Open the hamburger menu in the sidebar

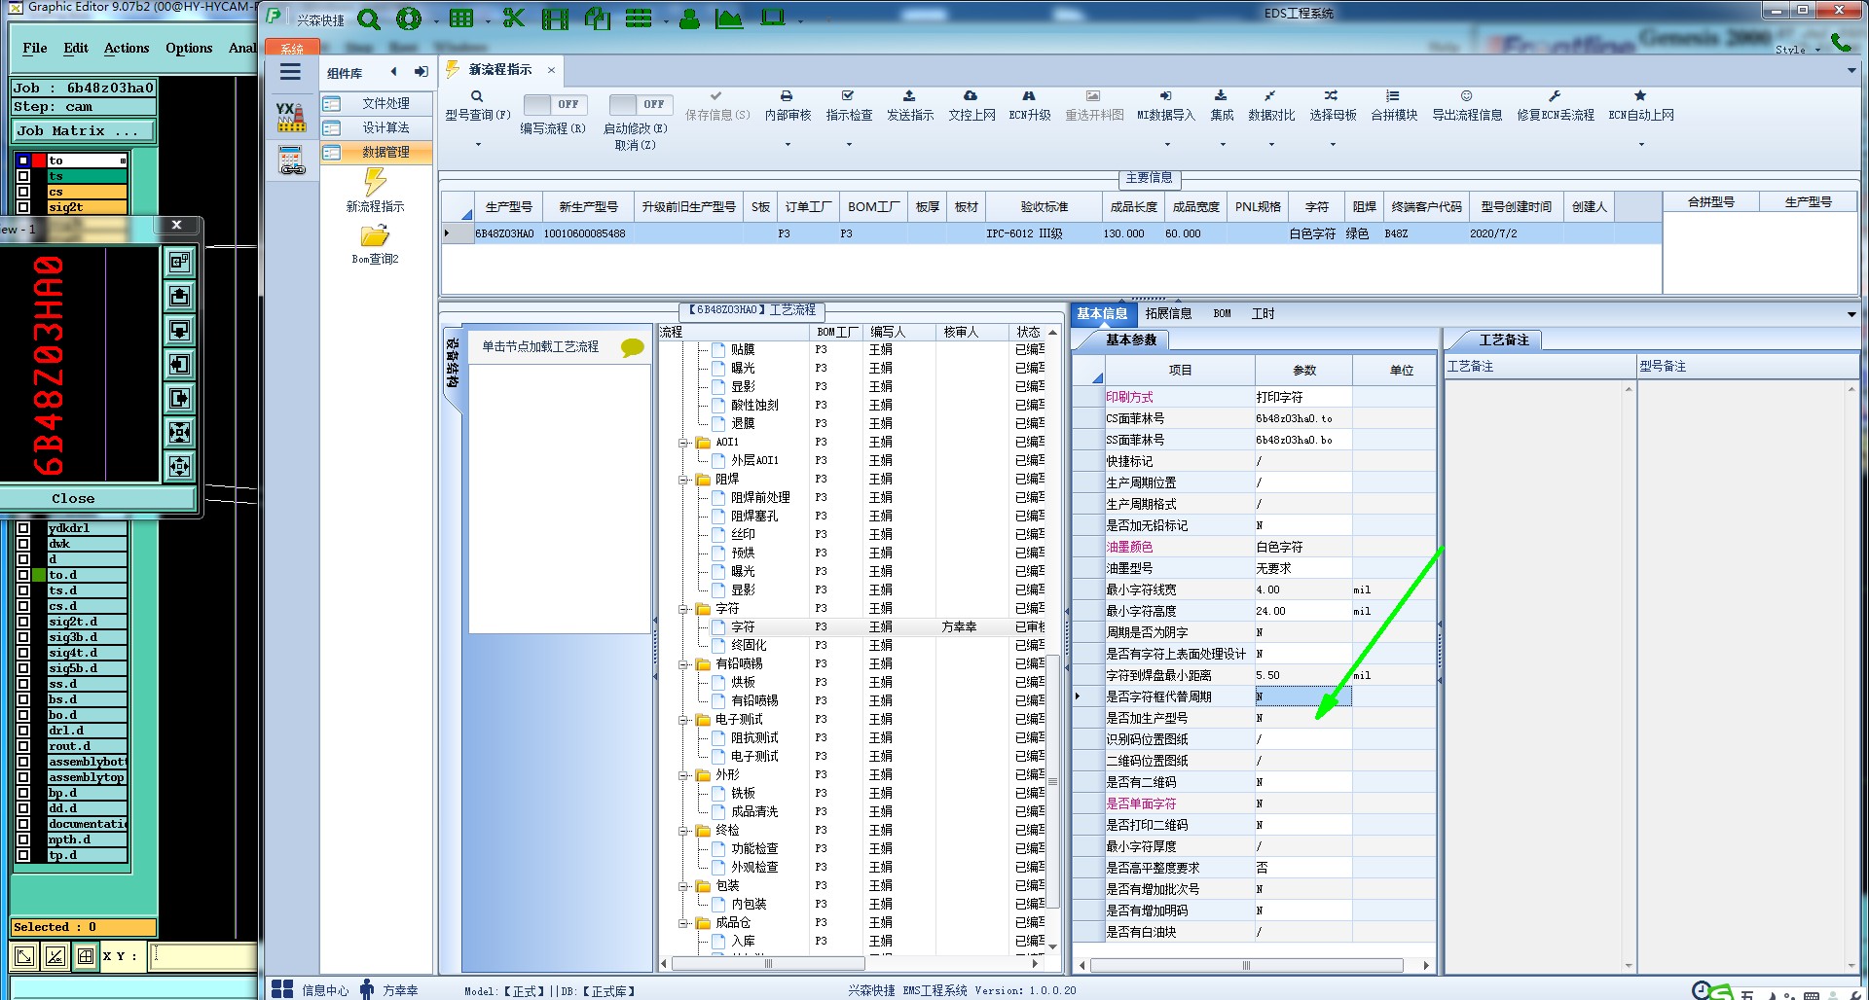(290, 72)
